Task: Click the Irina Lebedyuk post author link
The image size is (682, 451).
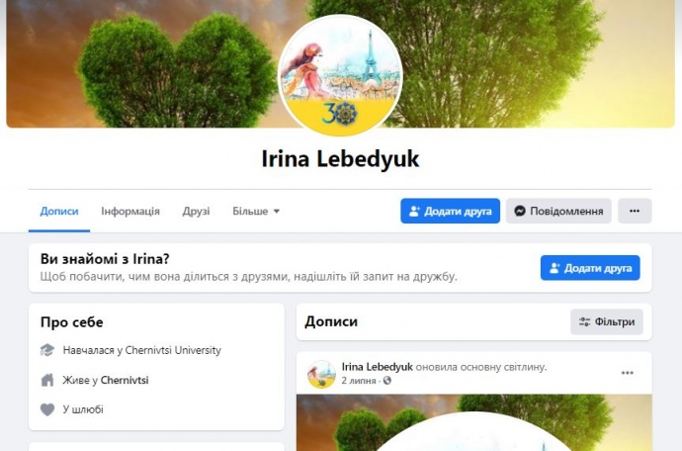Action: tap(378, 367)
